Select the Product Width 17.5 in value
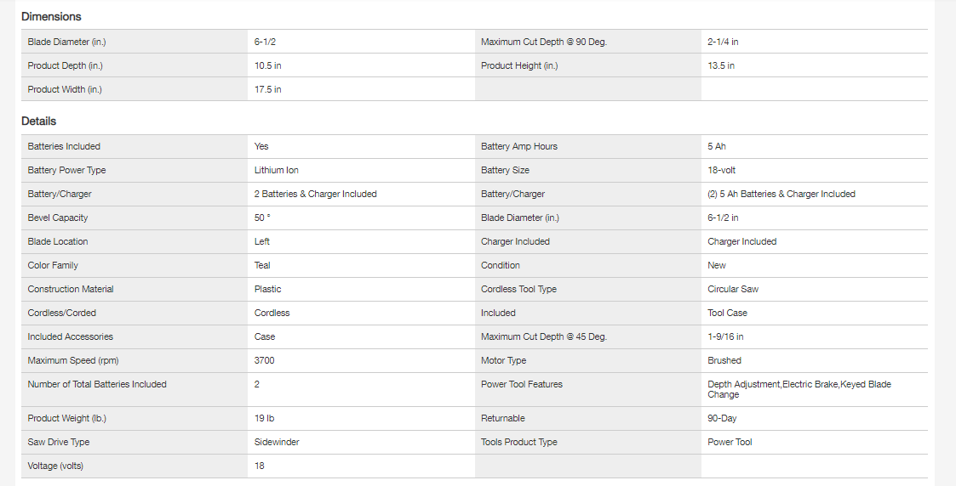This screenshot has width=956, height=486. (267, 89)
